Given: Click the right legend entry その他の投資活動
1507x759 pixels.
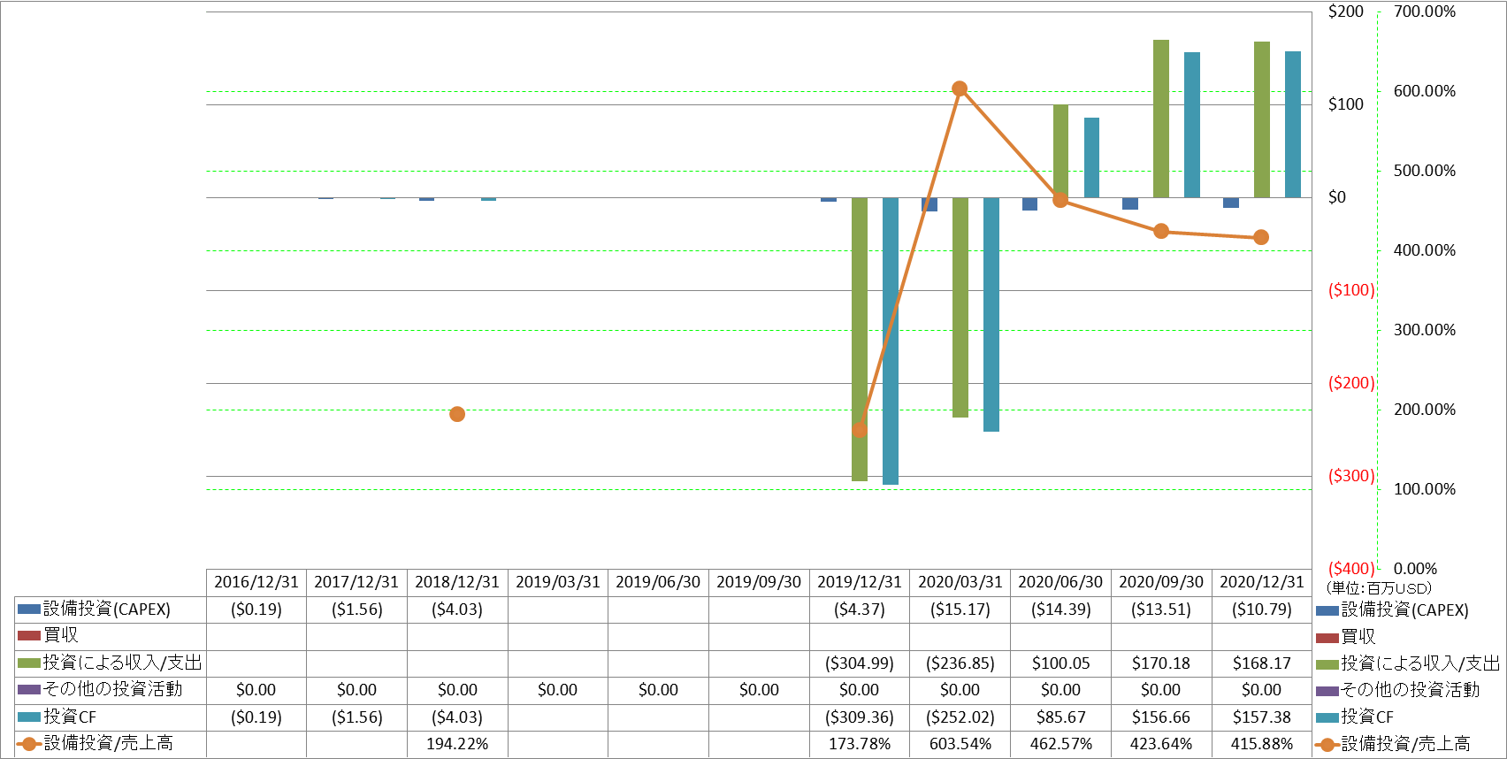Looking at the screenshot, I should [x=1397, y=690].
